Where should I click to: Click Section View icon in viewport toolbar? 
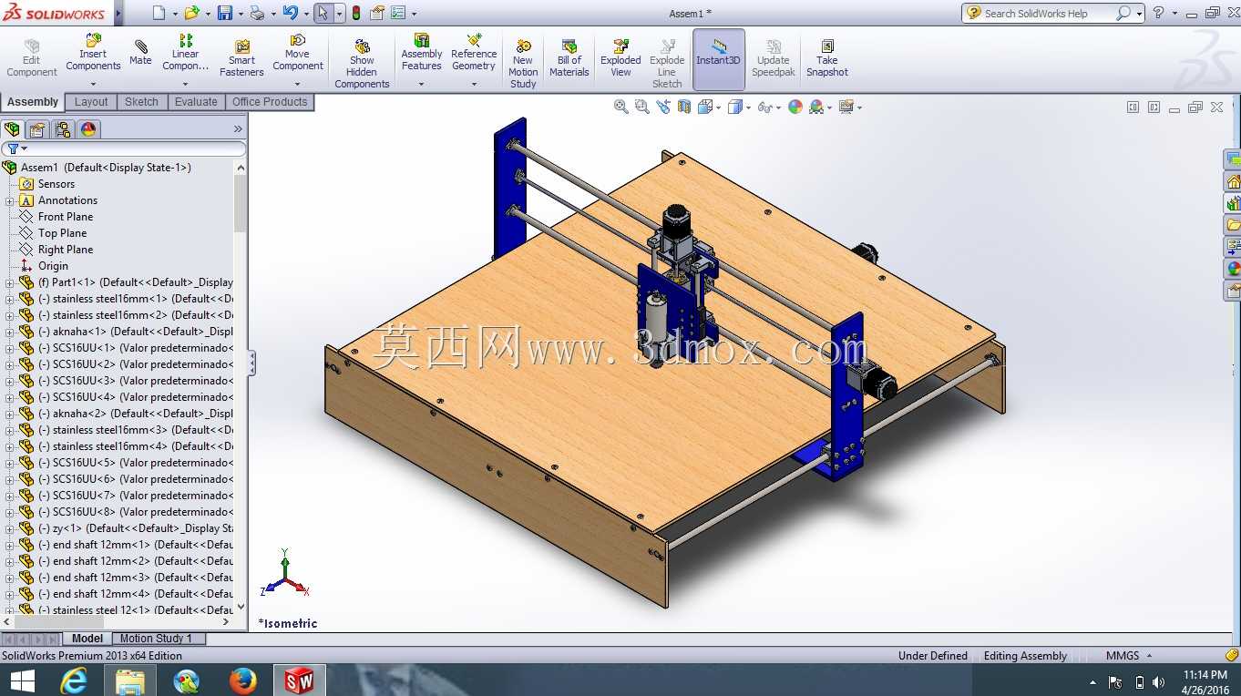click(683, 107)
